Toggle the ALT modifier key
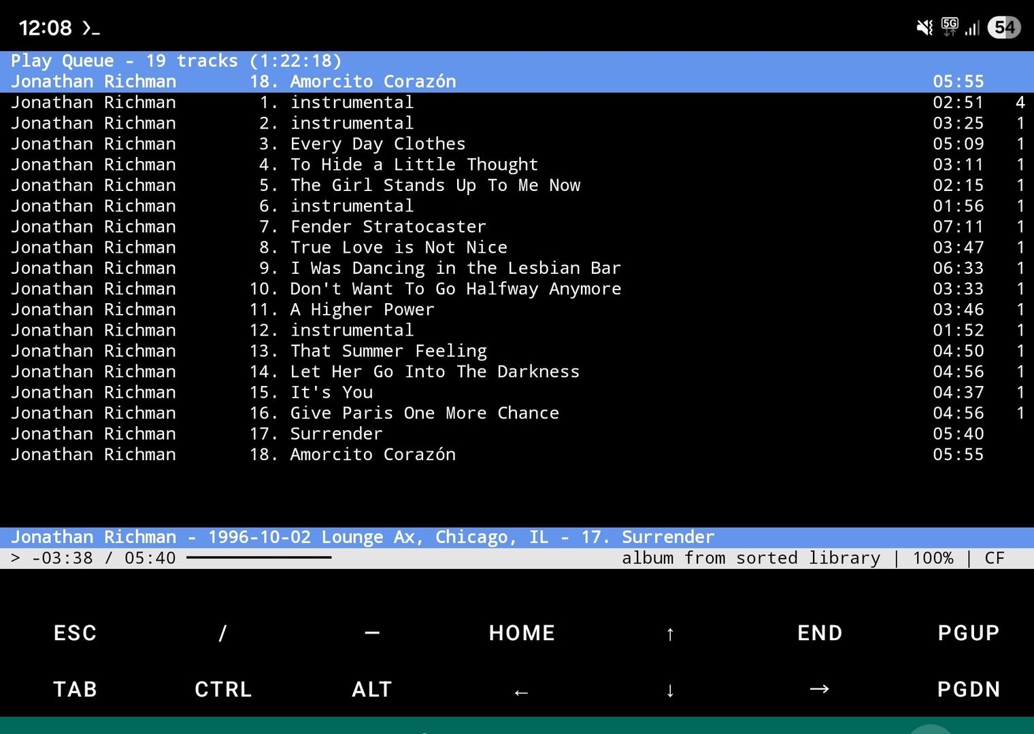The image size is (1034, 734). (372, 689)
